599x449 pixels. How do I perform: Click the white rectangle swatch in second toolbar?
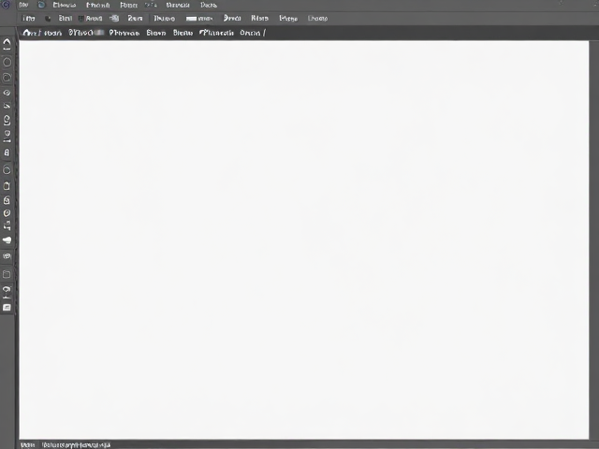191,19
